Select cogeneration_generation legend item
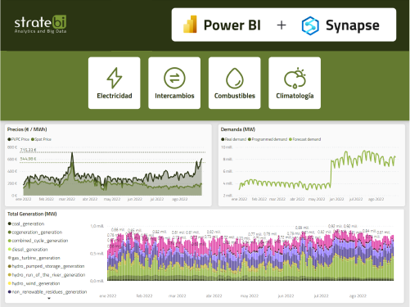 click(35, 233)
